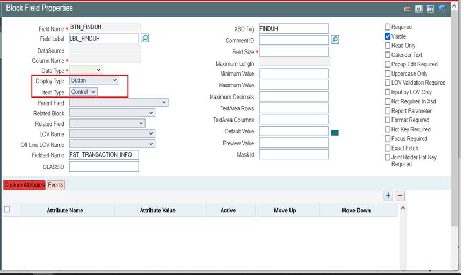Click the Field Size input field
464x275 pixels.
pos(294,51)
